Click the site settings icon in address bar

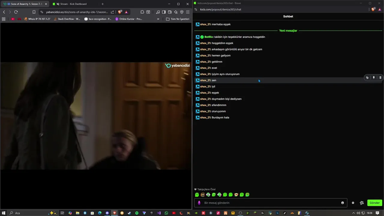(41, 12)
